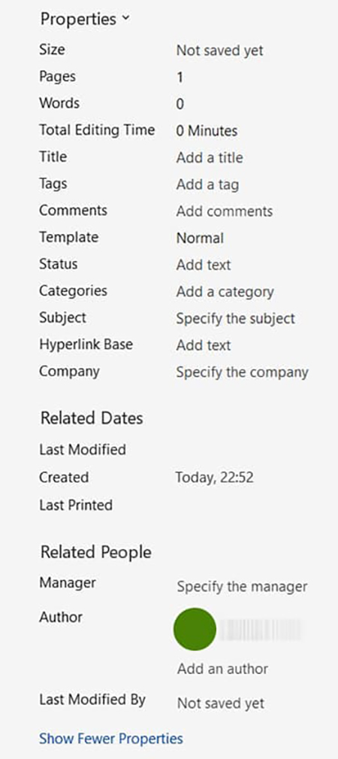Click the Show Fewer Properties link
The height and width of the screenshot is (759, 338).
111,739
